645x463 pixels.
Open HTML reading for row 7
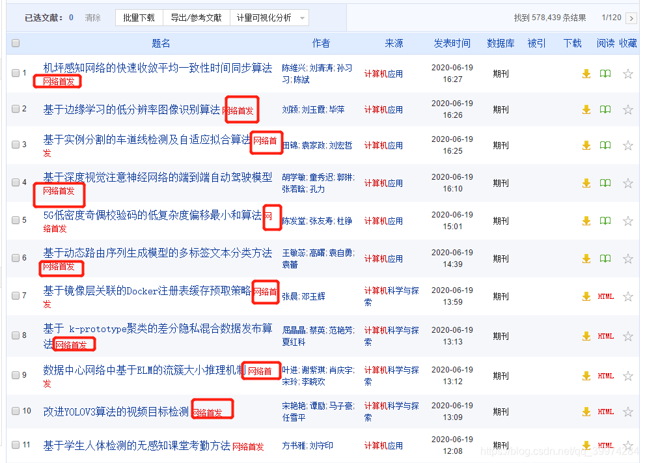coord(605,296)
